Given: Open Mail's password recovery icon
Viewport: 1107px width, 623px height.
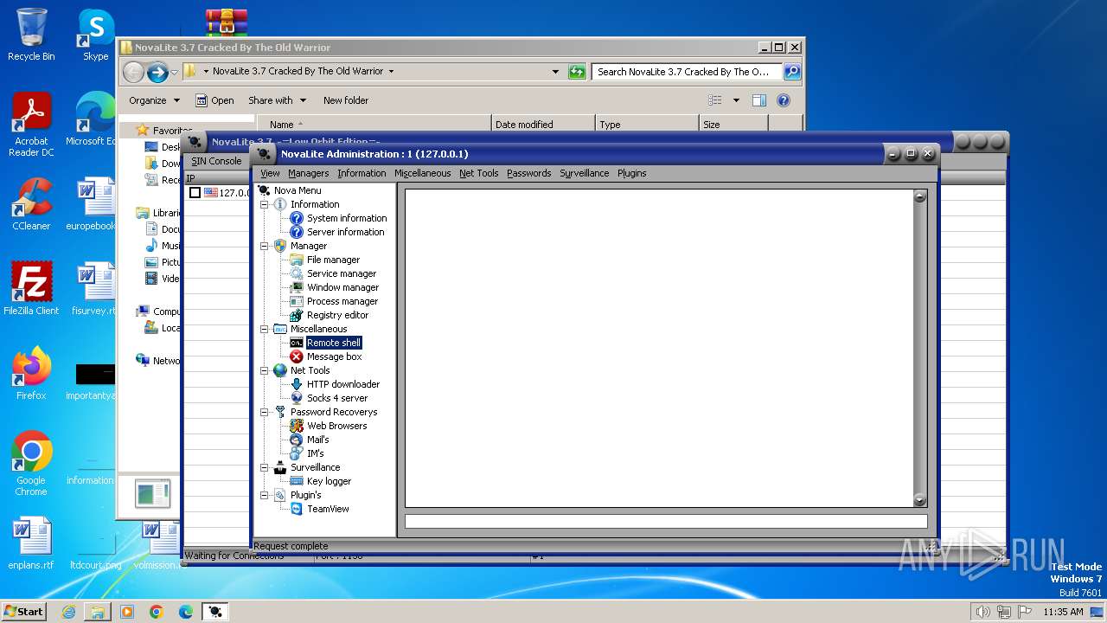Looking at the screenshot, I should tap(297, 440).
